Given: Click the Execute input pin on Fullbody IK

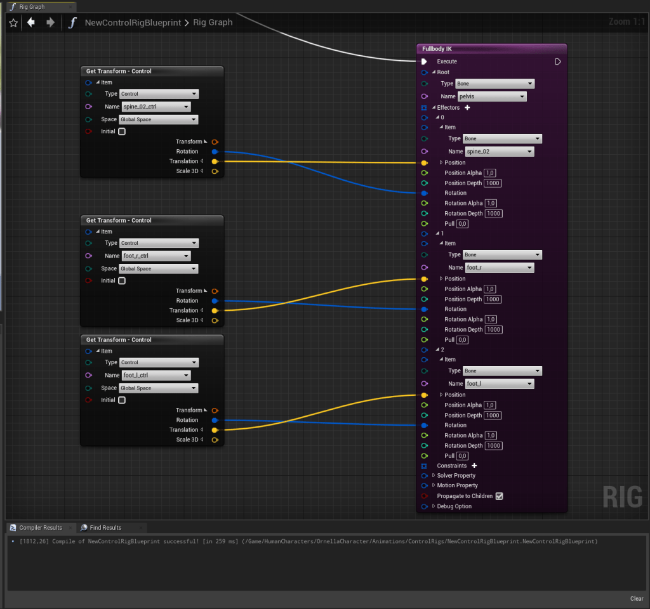Looking at the screenshot, I should pyautogui.click(x=425, y=62).
